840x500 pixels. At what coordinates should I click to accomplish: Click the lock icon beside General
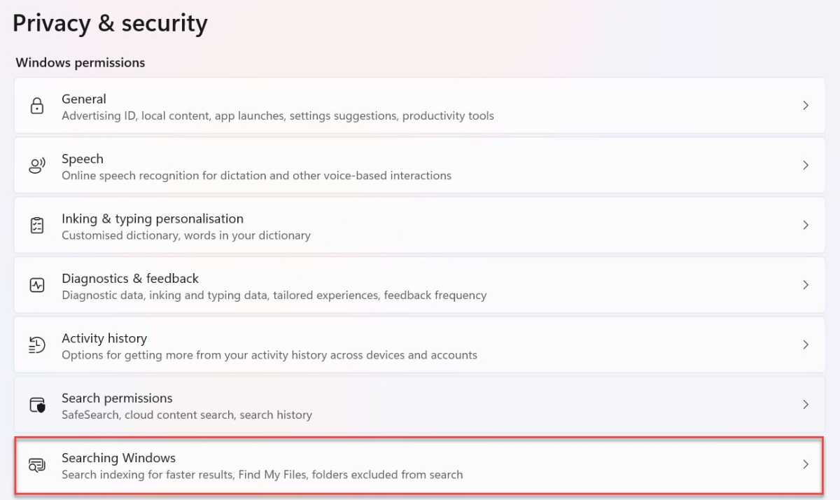coord(36,106)
